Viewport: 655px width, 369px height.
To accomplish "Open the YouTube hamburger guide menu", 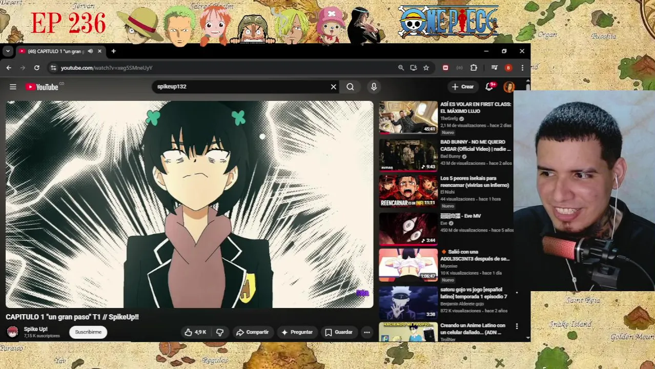I will coord(13,87).
